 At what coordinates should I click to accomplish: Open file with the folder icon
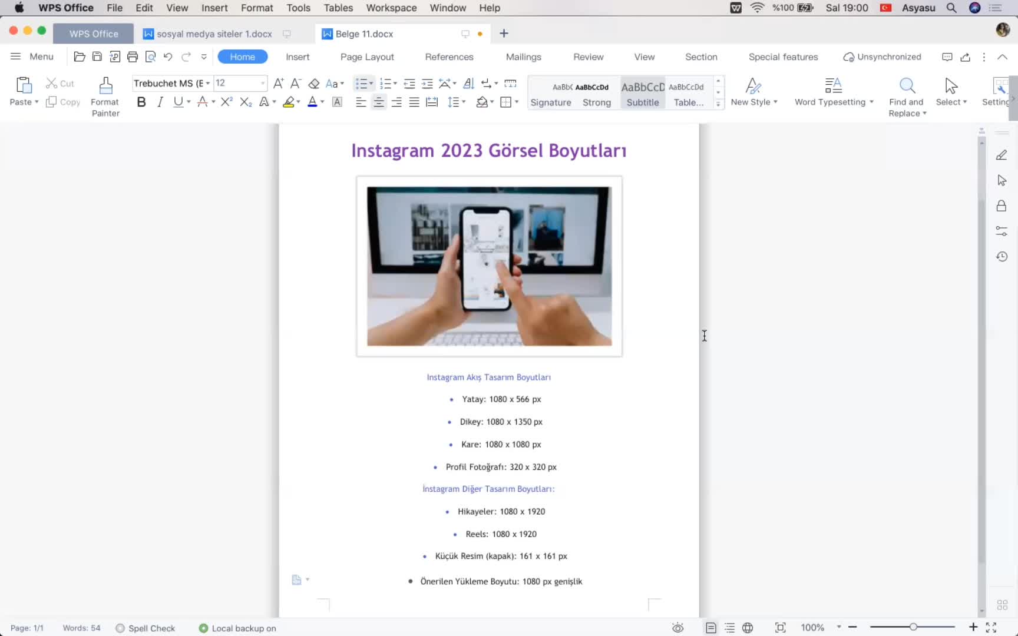click(x=80, y=57)
